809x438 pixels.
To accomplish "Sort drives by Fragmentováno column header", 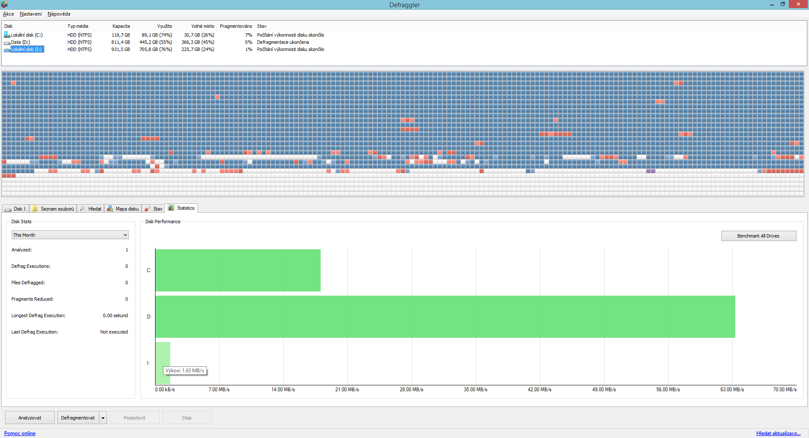I will [236, 26].
